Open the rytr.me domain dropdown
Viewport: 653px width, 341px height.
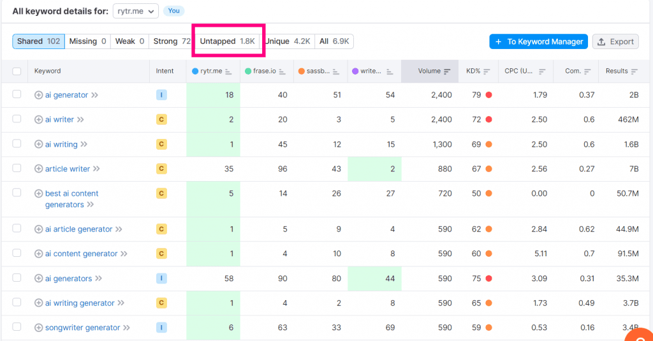[x=135, y=11]
